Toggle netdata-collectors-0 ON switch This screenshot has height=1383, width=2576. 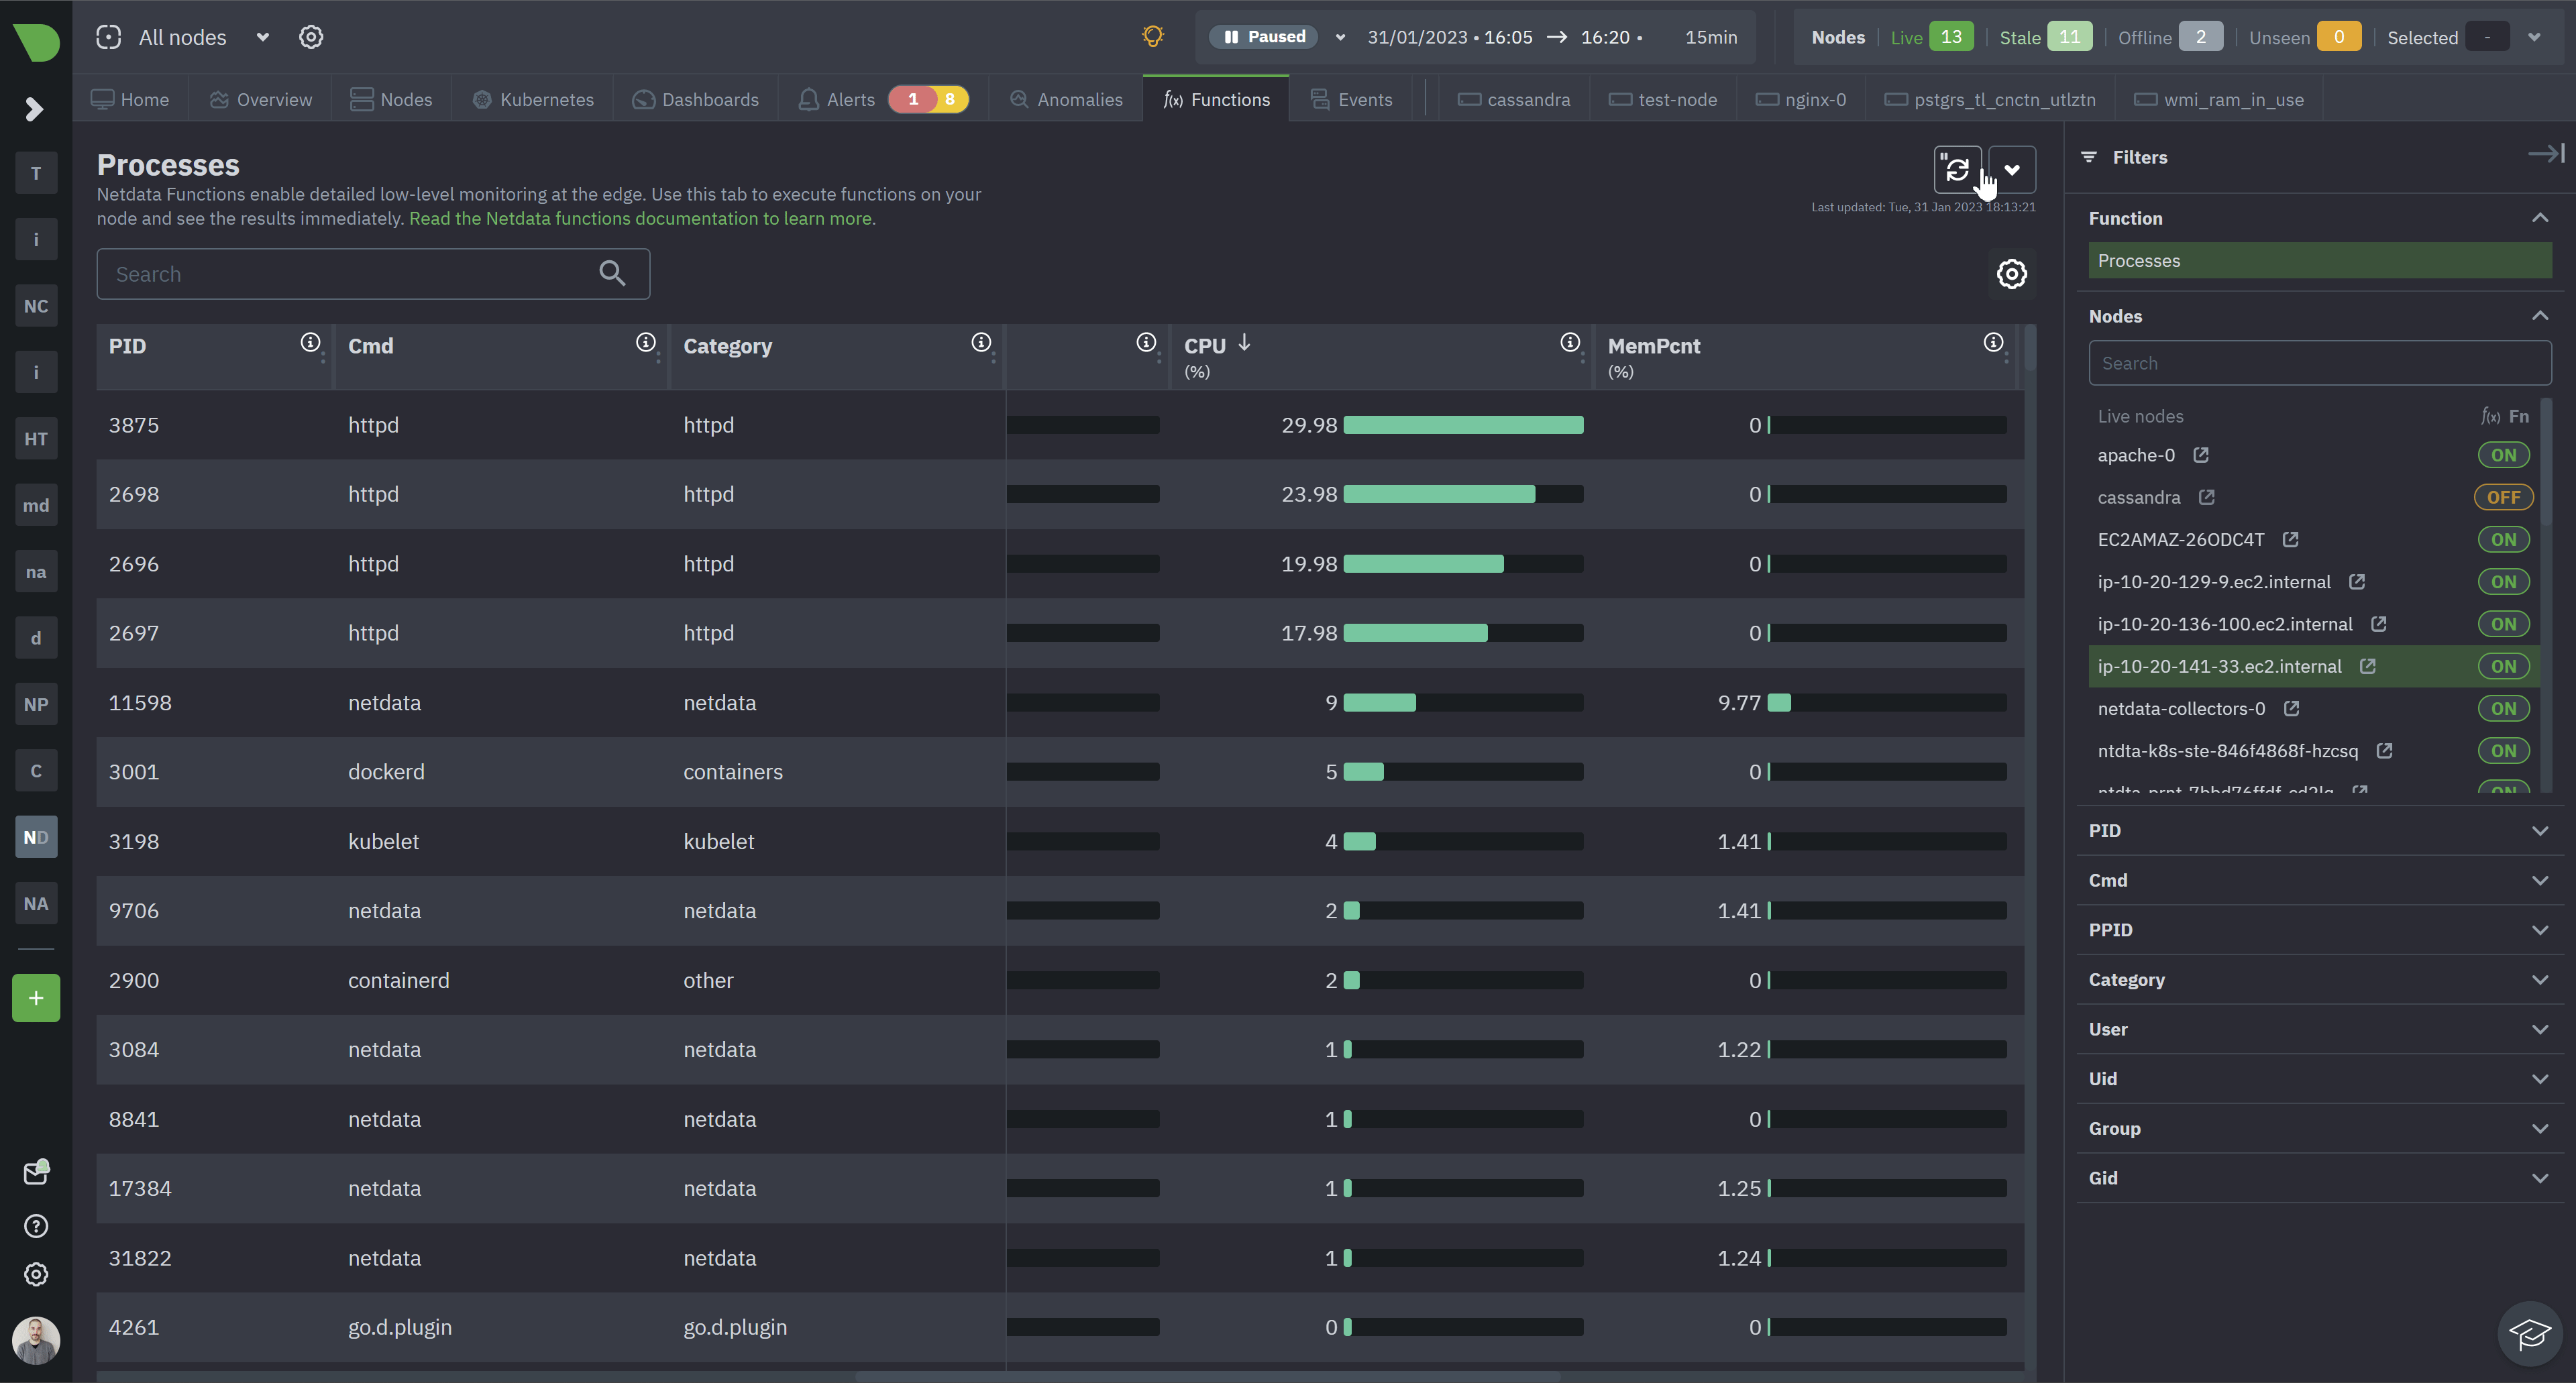(2503, 709)
